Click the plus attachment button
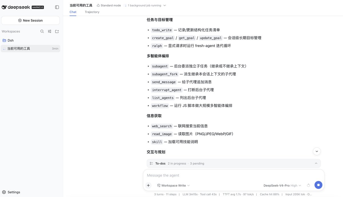This screenshot has width=343, height=197. pos(148,185)
